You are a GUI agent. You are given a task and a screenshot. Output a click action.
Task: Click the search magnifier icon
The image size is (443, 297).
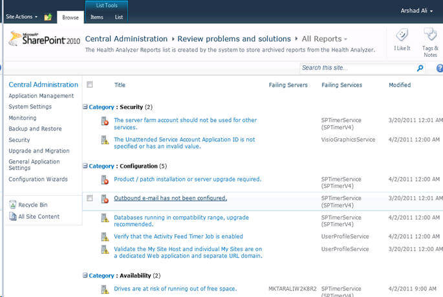point(420,68)
